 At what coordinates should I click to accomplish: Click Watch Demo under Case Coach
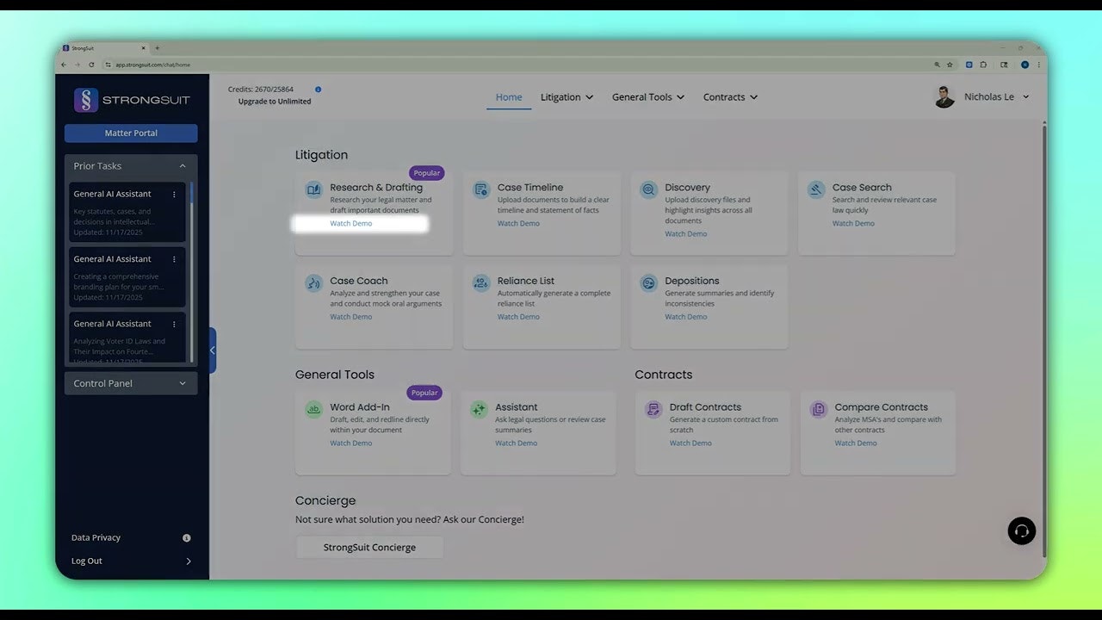point(351,317)
